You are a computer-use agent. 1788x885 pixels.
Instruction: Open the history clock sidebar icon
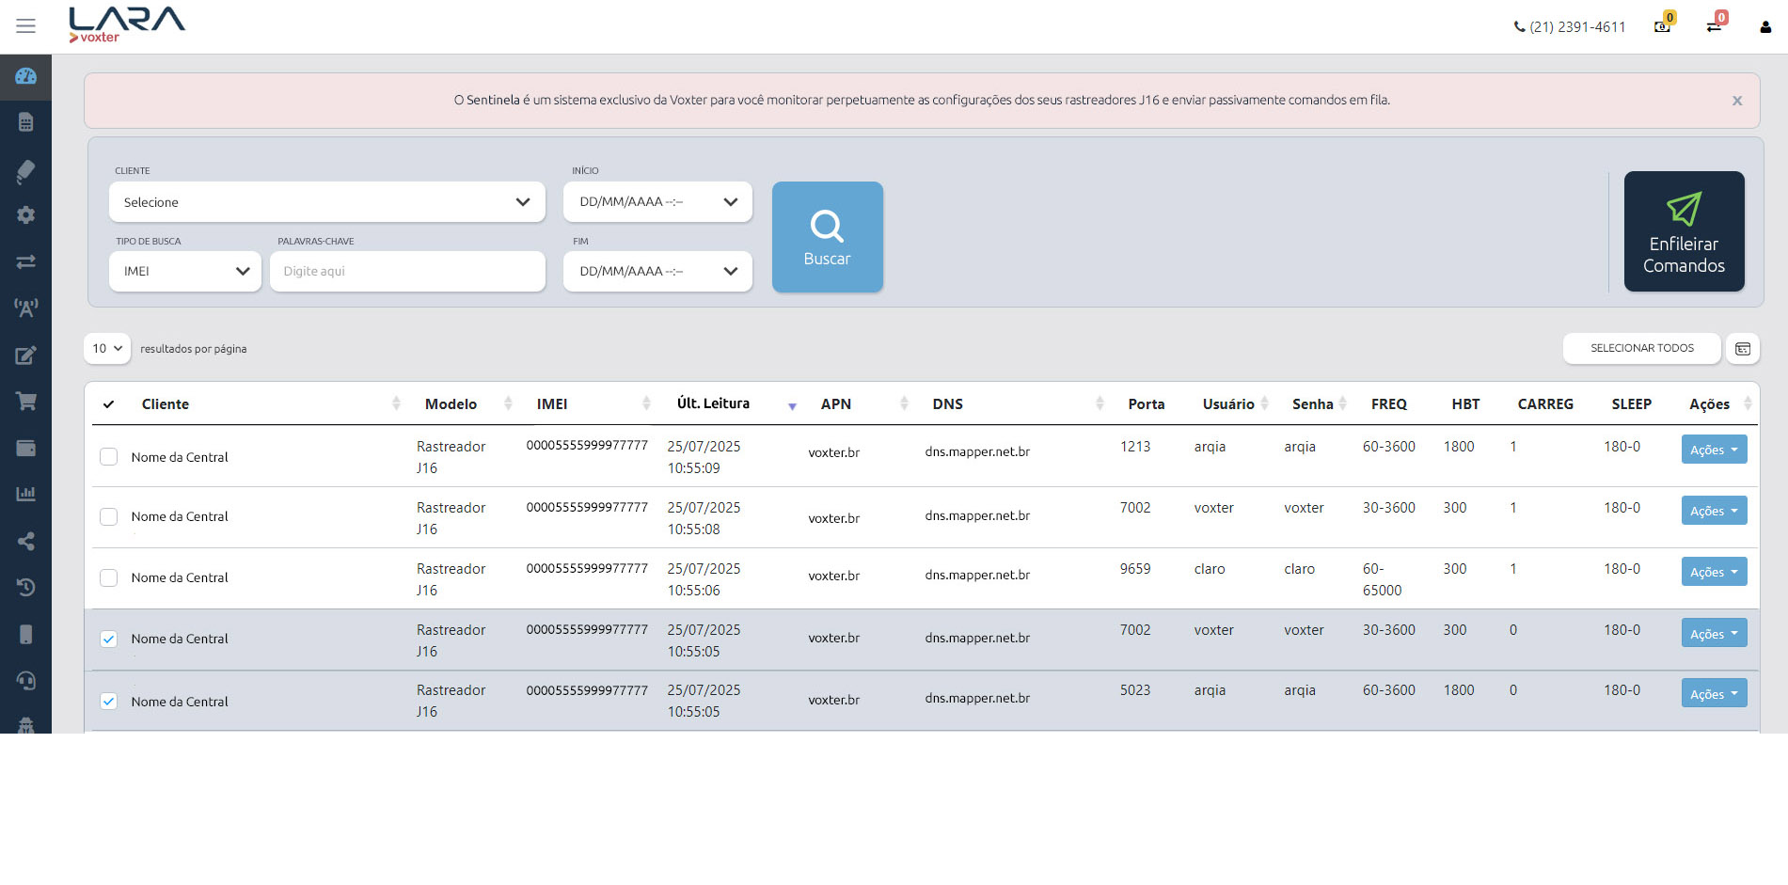(25, 588)
